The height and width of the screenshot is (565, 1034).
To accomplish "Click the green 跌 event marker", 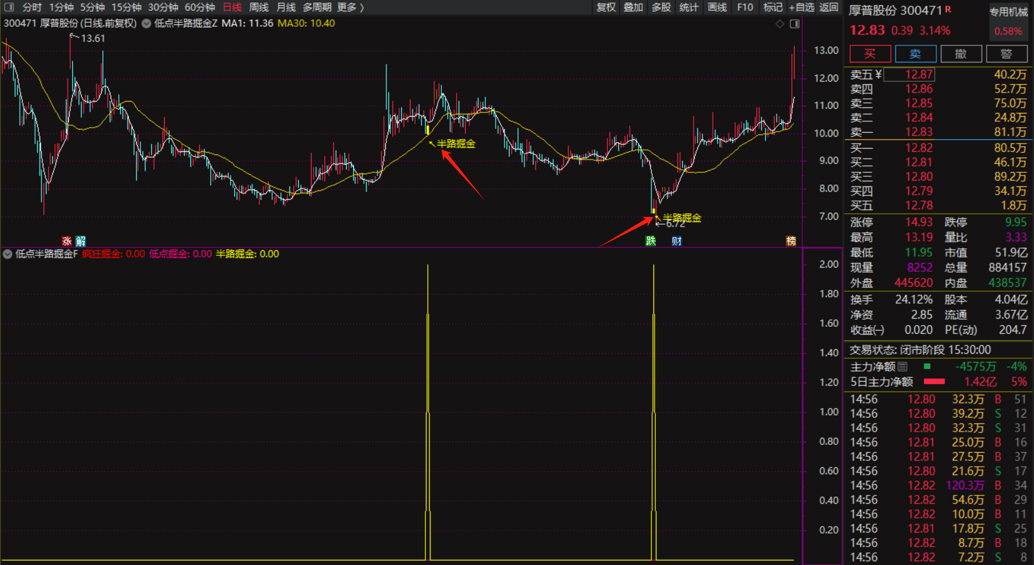I will pos(651,241).
